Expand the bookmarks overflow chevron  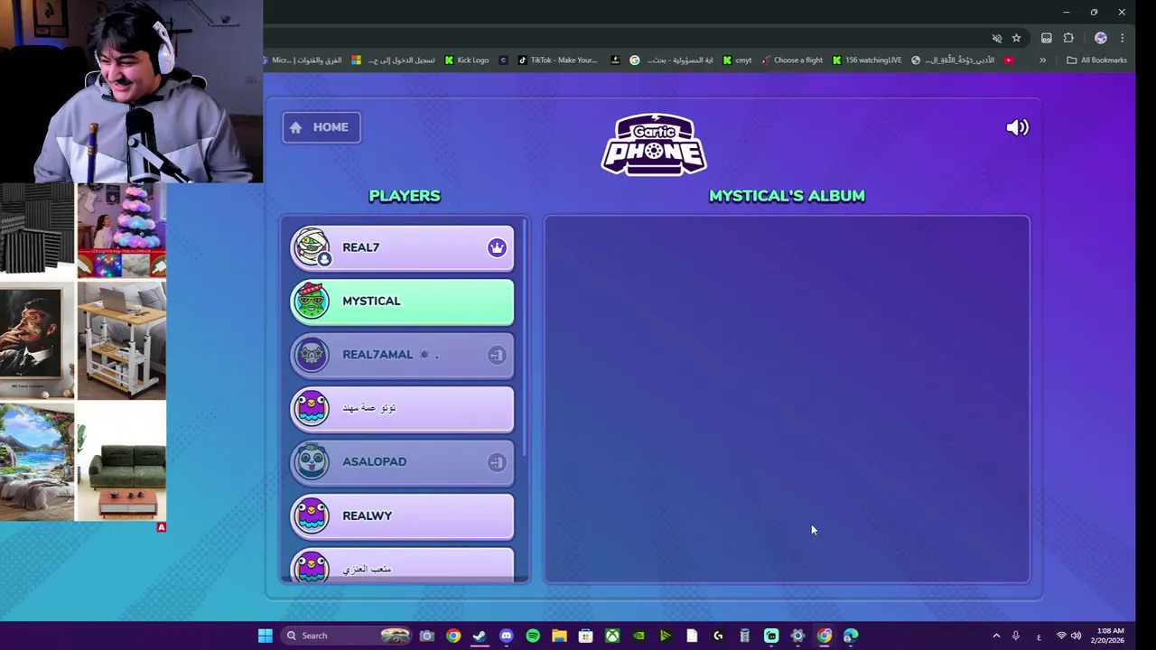coord(1042,60)
